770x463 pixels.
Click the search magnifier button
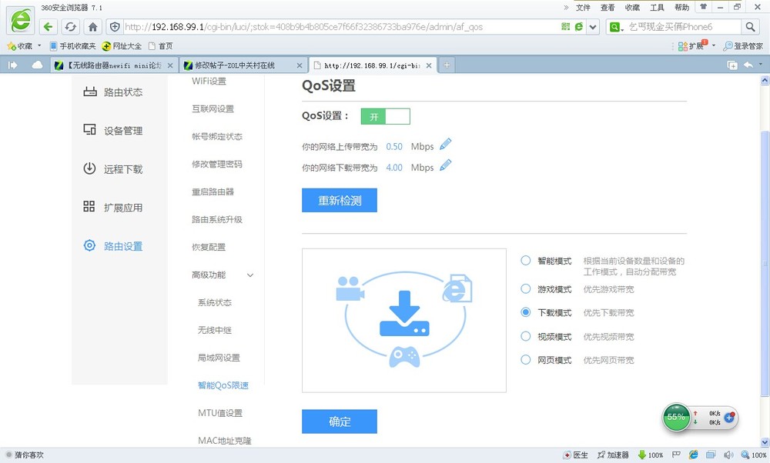[x=750, y=26]
